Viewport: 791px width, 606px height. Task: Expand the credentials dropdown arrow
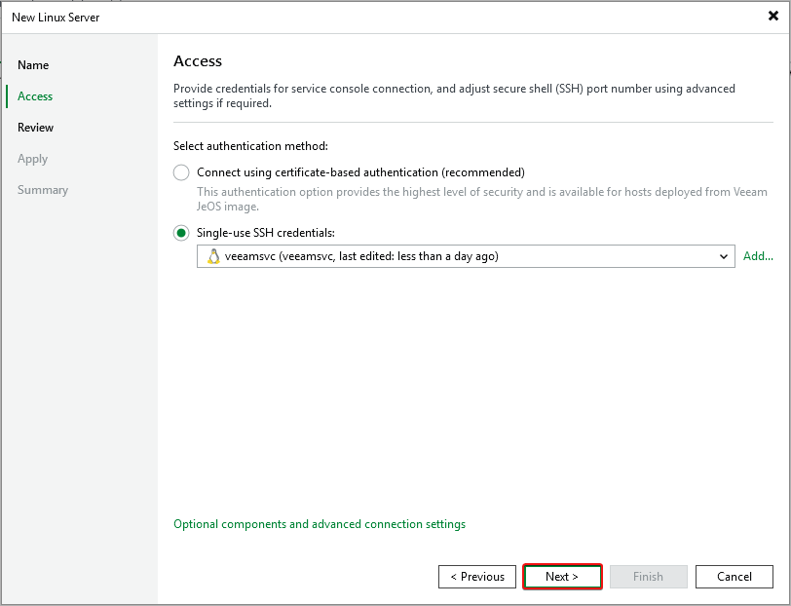pyautogui.click(x=724, y=256)
